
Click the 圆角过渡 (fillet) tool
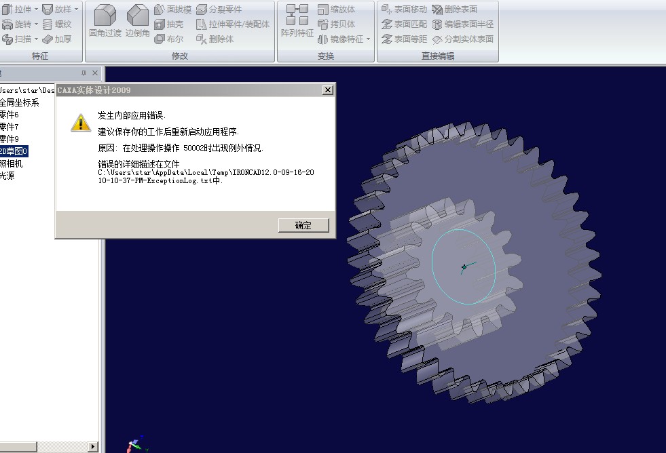point(105,22)
